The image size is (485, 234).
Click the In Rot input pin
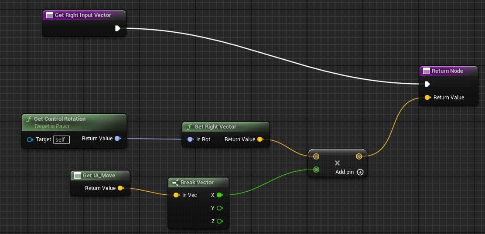[190, 139]
